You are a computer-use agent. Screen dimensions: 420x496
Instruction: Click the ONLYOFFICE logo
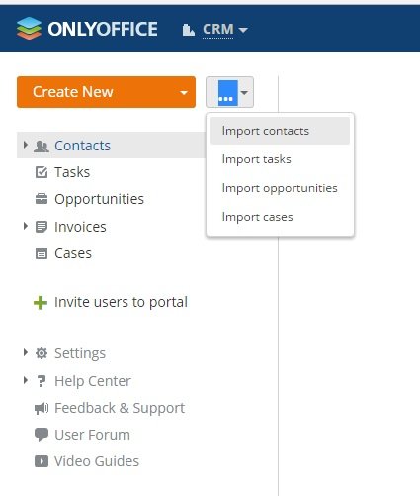pos(87,29)
